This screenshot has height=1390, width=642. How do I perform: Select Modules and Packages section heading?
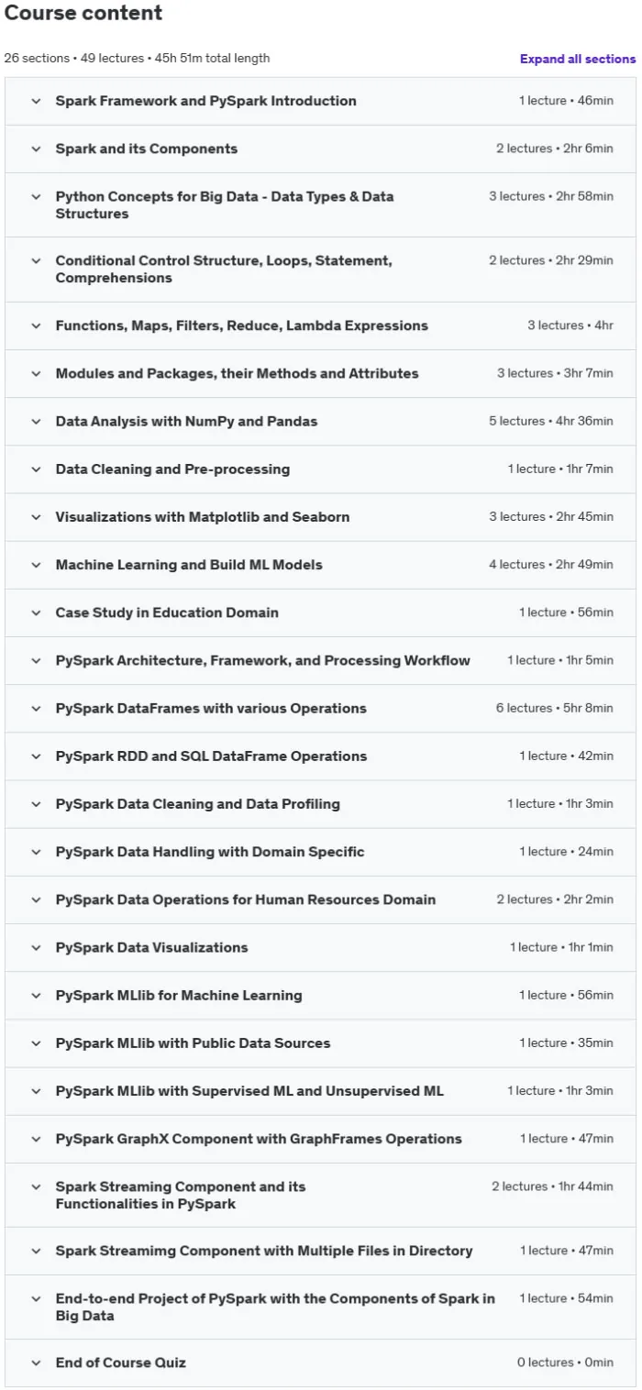click(237, 373)
